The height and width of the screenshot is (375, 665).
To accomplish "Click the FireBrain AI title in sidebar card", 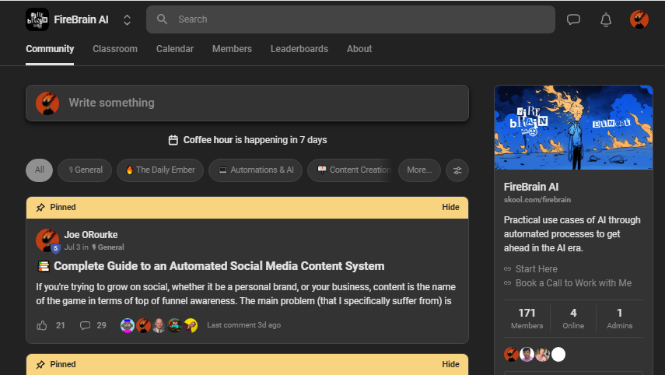I will click(531, 187).
